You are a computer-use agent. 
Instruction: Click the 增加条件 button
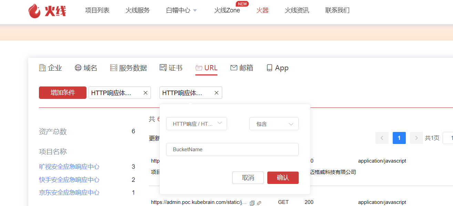click(63, 93)
